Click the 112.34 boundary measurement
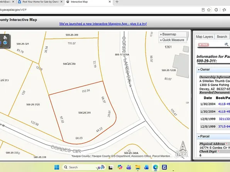 pyautogui.click(x=86, y=91)
